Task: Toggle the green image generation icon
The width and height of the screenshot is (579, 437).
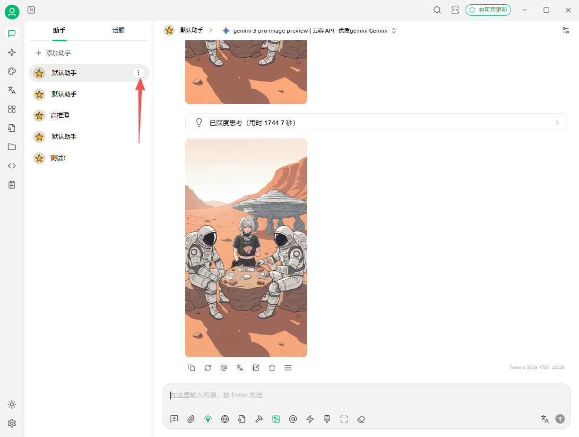Action: click(x=276, y=419)
